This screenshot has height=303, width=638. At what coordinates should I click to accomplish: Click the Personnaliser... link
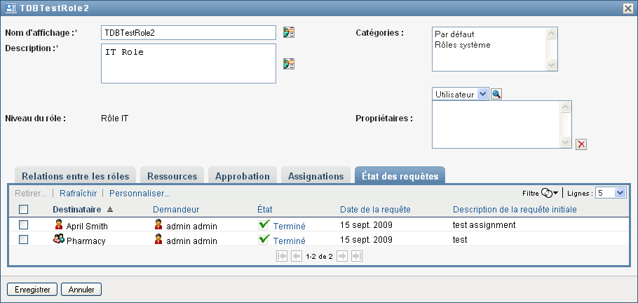coord(140,194)
